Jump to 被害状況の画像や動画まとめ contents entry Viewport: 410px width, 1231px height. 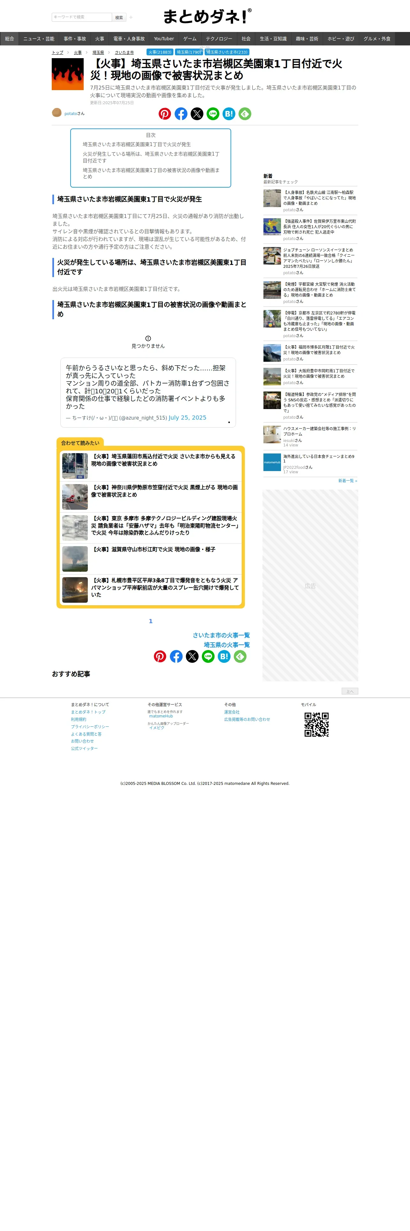tap(151, 174)
